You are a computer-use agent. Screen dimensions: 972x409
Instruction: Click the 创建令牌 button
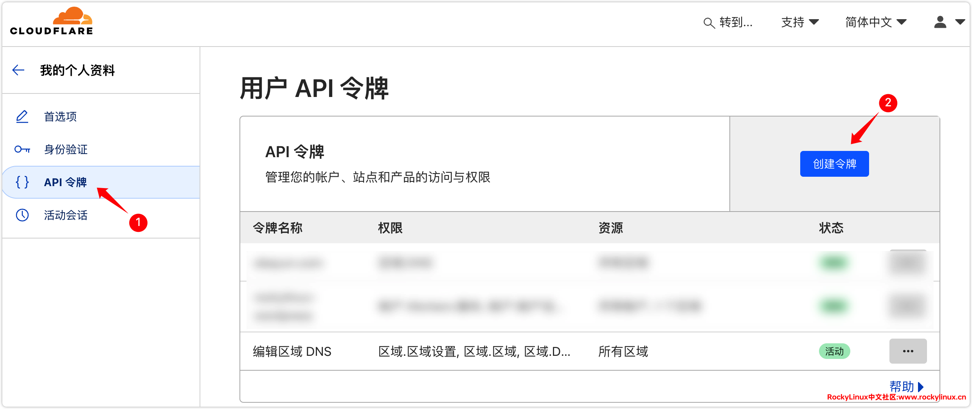(x=834, y=164)
